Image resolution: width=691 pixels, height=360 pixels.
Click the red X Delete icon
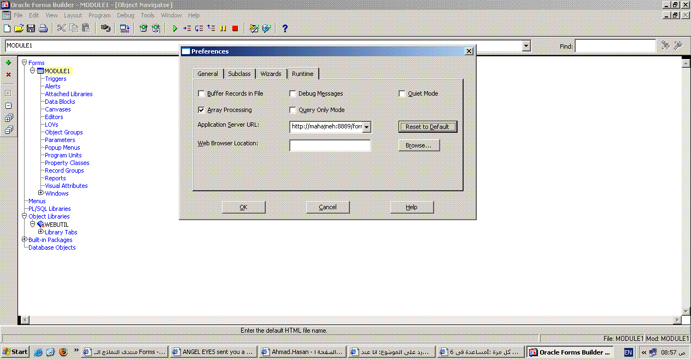click(8, 75)
